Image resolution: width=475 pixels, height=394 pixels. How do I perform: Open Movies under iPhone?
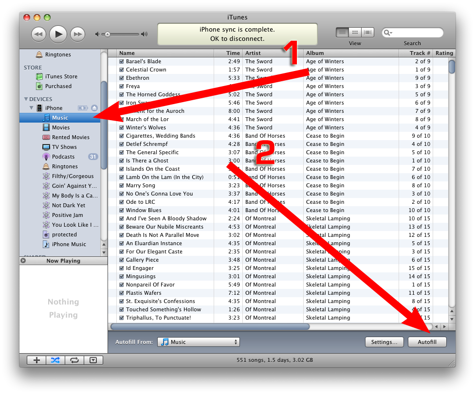pos(60,127)
